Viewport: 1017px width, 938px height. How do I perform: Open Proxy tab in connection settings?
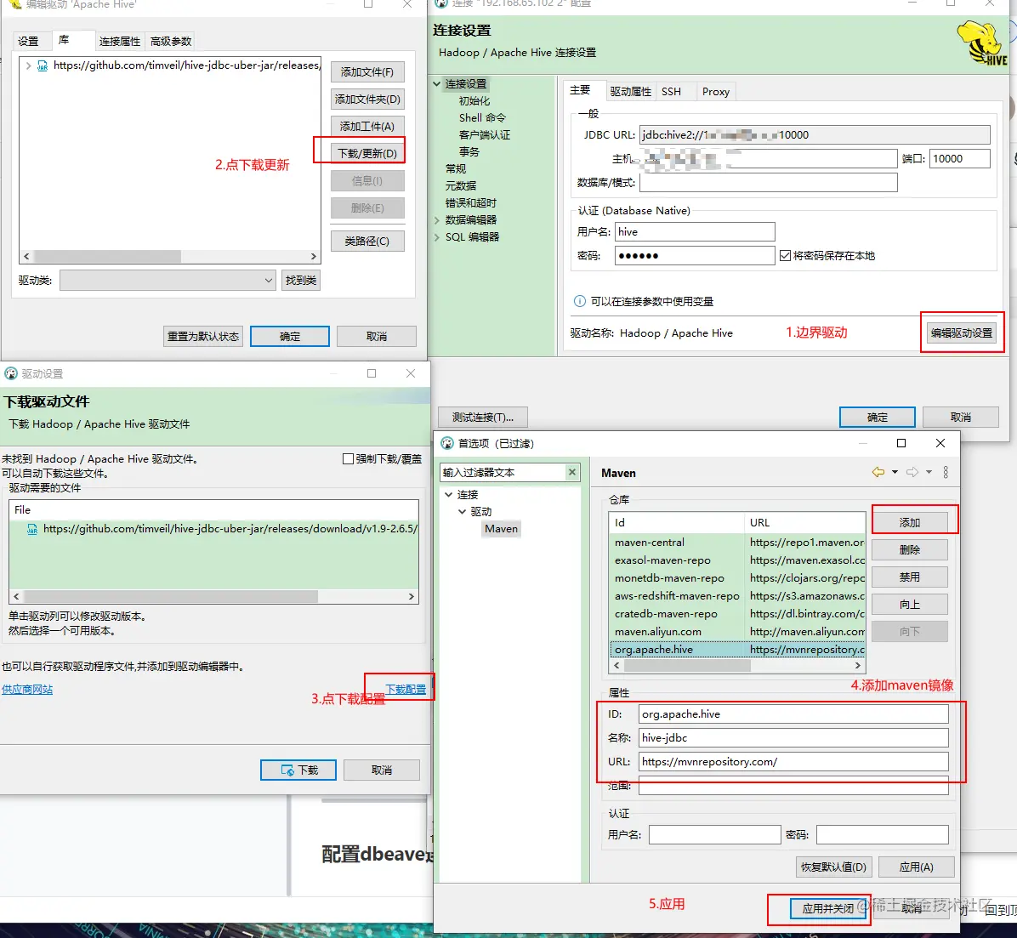715,92
